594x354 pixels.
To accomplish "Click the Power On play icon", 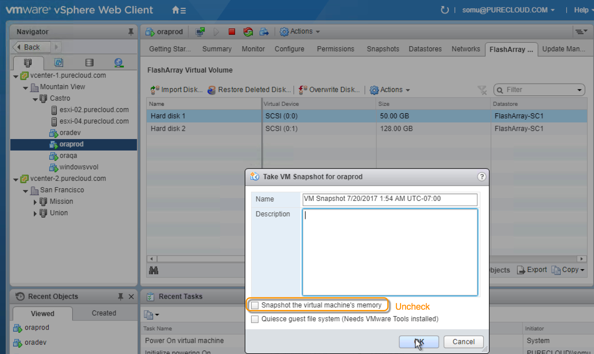I will coord(216,32).
